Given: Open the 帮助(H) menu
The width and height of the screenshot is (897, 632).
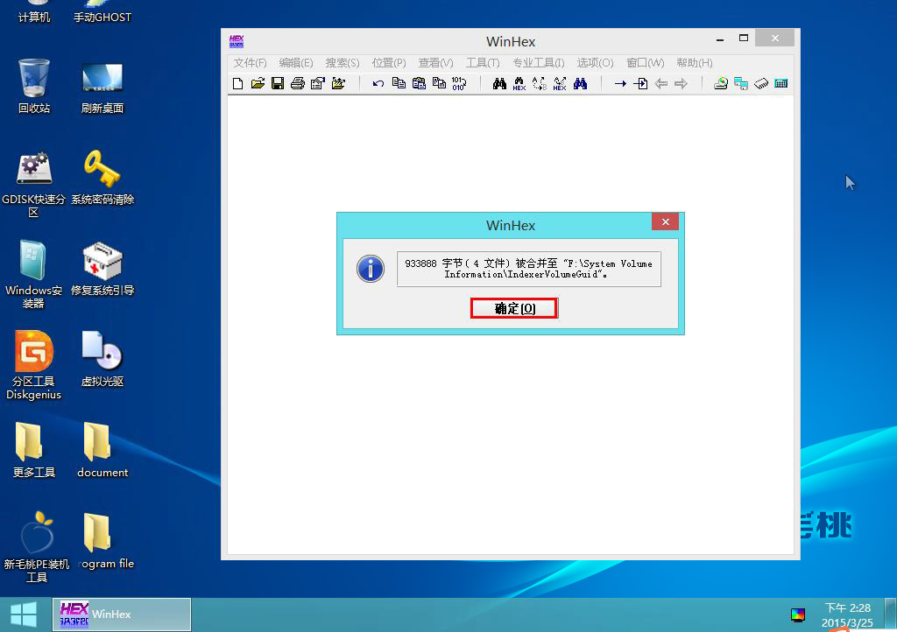Looking at the screenshot, I should 695,63.
